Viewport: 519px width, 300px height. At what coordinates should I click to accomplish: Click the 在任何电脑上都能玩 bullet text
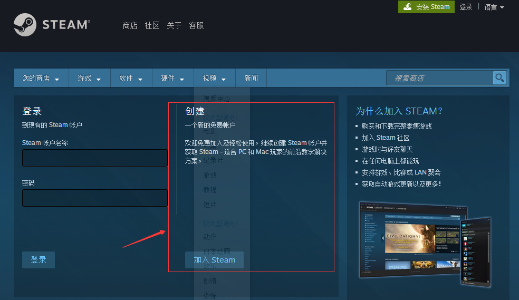pos(390,161)
